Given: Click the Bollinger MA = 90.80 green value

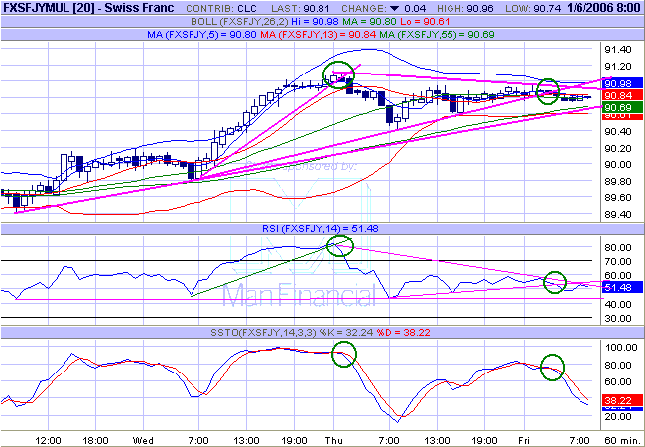Looking at the screenshot, I should 370,22.
